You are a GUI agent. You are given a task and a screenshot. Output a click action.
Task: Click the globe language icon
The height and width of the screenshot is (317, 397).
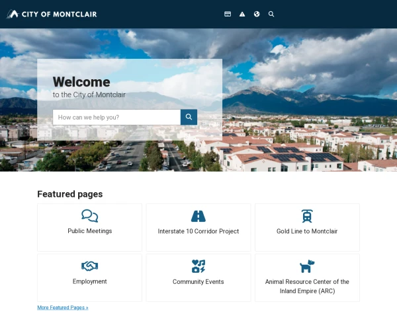(x=257, y=14)
